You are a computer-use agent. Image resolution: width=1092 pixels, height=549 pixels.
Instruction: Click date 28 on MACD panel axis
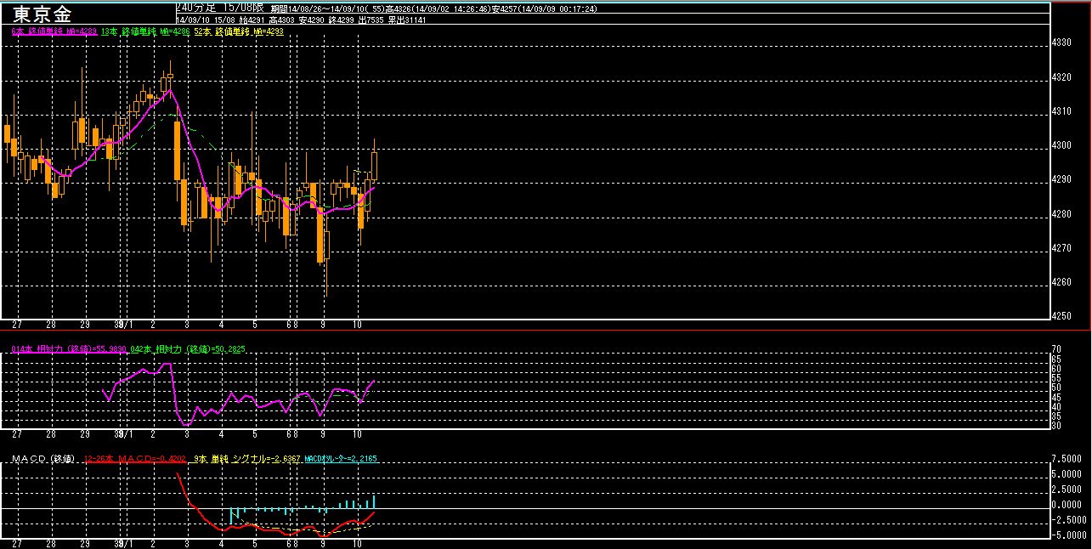point(51,543)
